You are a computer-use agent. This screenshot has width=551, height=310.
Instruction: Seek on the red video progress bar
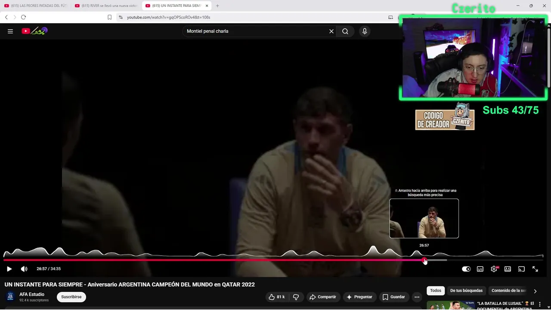tap(214, 260)
